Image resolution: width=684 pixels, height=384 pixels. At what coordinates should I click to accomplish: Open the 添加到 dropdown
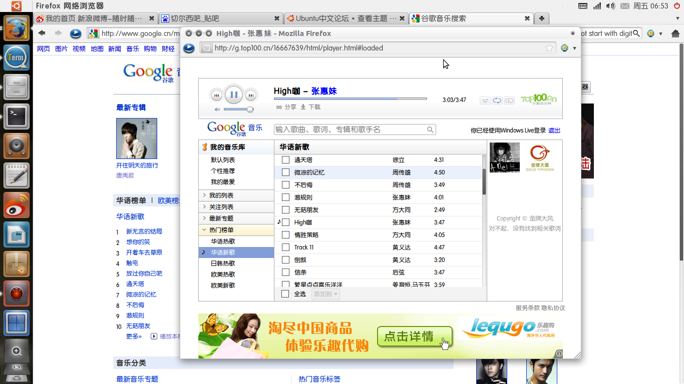[x=325, y=294]
